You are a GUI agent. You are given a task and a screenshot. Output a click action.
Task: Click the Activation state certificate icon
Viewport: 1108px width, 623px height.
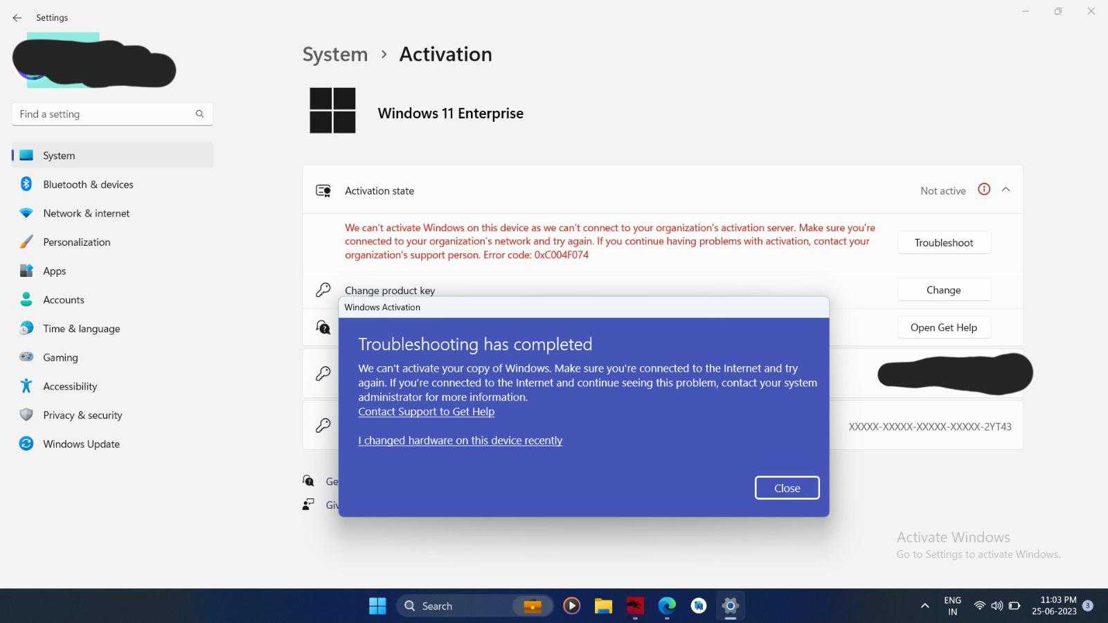click(x=323, y=191)
